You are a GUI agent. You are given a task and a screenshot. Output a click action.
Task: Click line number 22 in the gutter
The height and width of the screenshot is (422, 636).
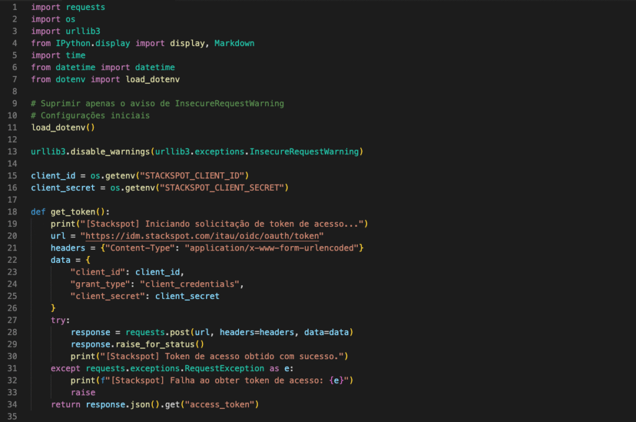coord(12,260)
